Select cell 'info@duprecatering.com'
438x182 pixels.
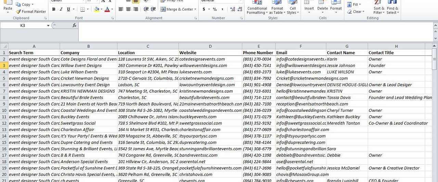[x=301, y=142]
